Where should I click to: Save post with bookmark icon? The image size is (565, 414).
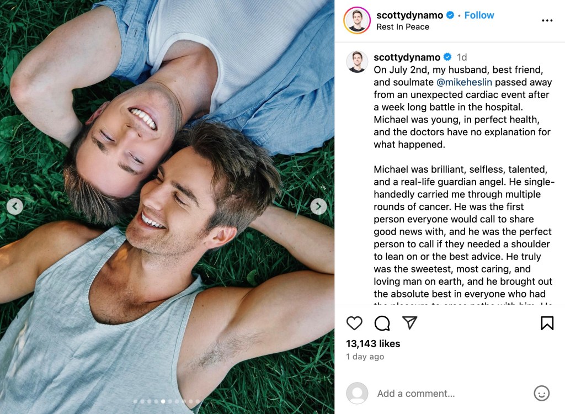547,323
